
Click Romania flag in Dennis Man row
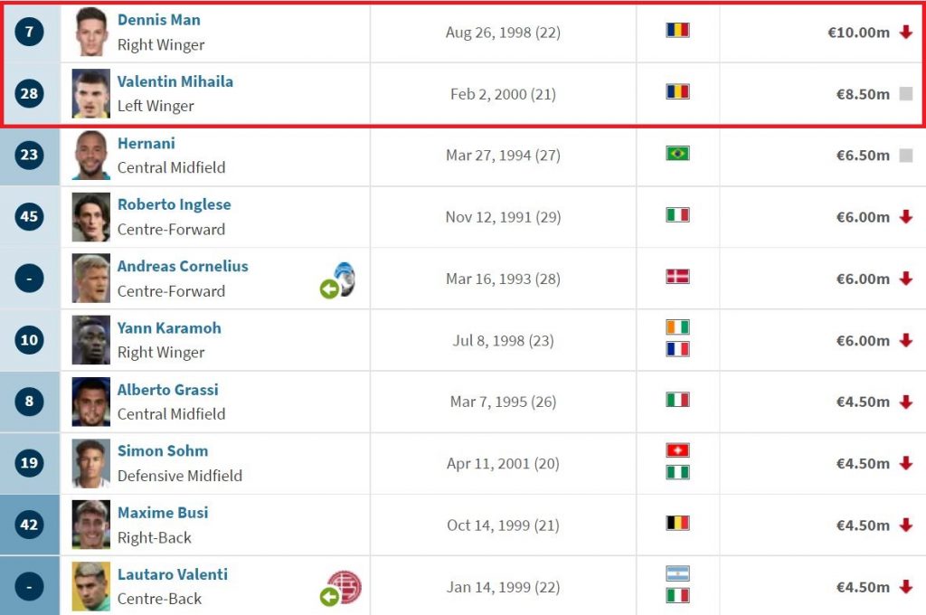(x=677, y=30)
